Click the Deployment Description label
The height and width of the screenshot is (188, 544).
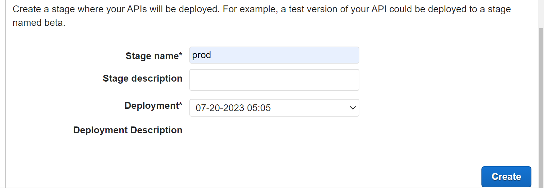coord(128,130)
